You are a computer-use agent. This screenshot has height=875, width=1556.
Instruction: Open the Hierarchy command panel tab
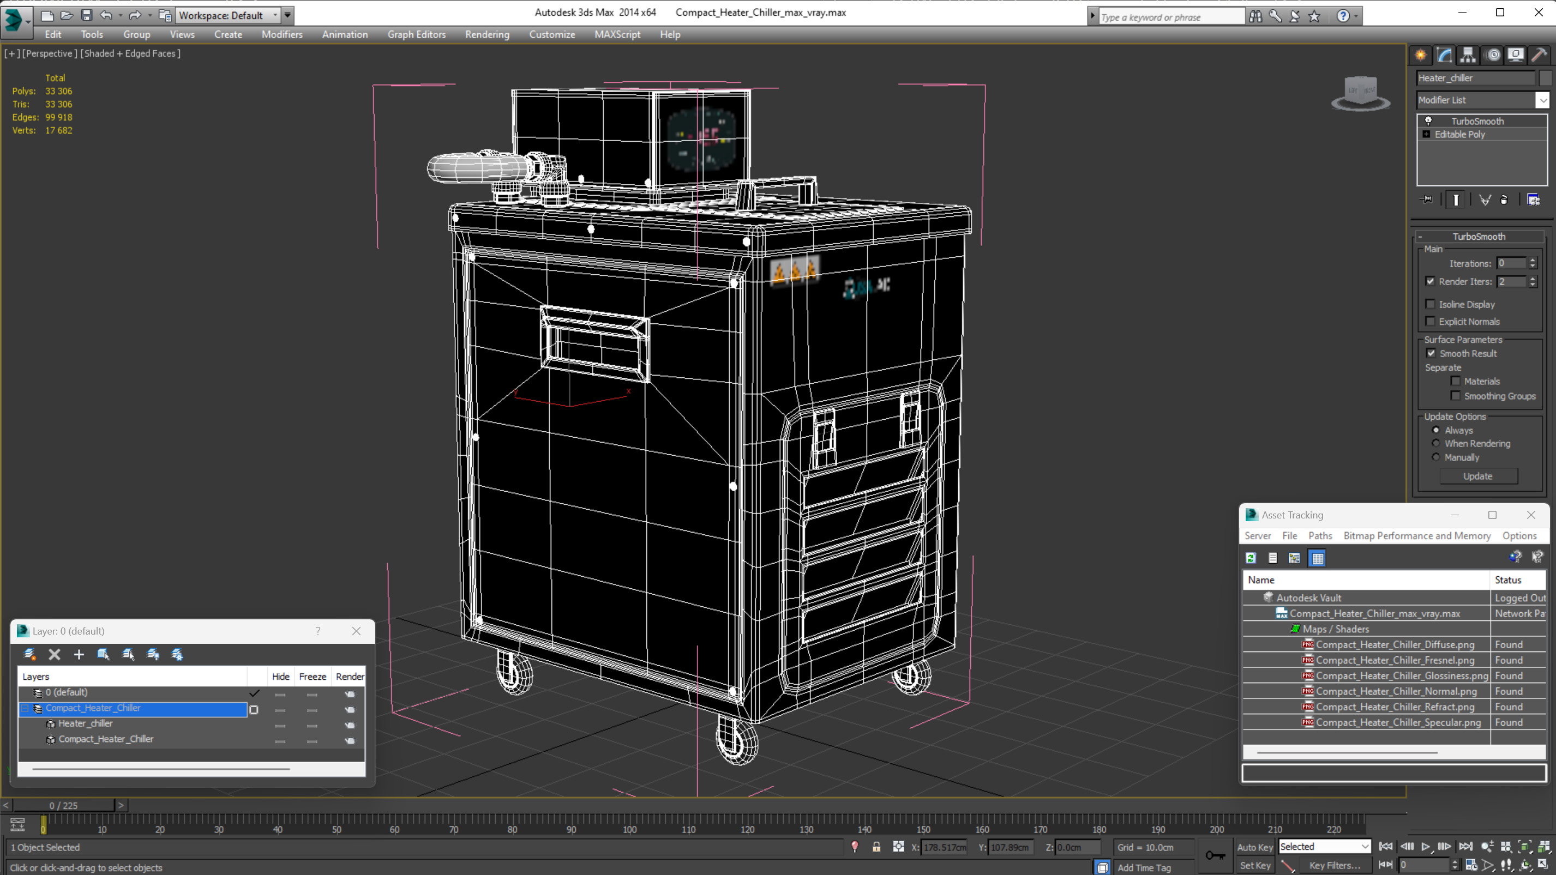[1468, 55]
